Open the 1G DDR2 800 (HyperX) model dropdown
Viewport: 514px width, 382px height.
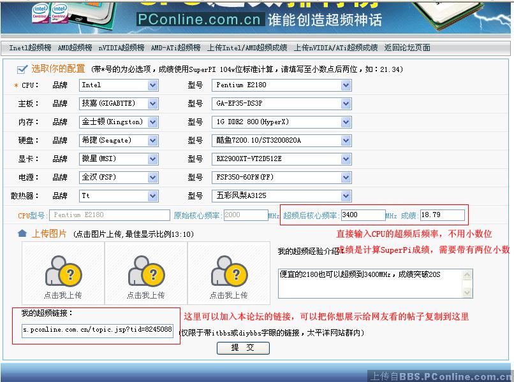[x=282, y=122]
